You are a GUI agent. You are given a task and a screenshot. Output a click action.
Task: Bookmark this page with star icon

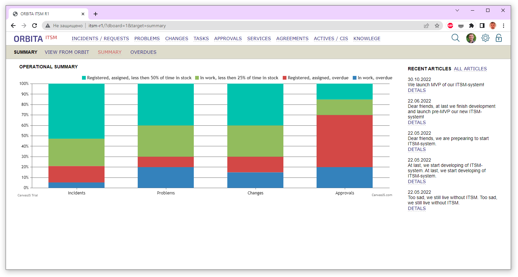click(x=437, y=26)
